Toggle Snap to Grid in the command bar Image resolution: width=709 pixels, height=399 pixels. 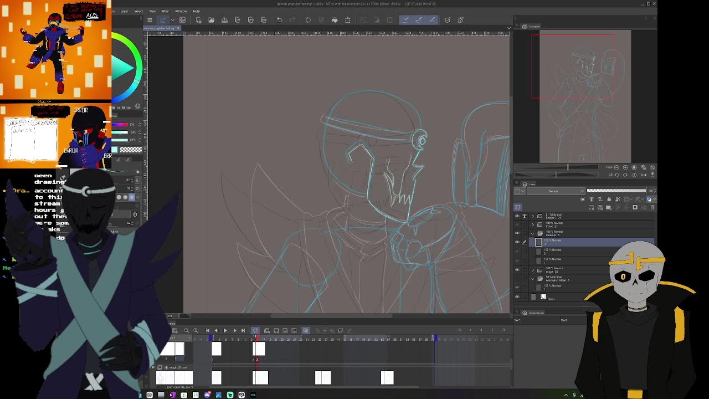[432, 20]
